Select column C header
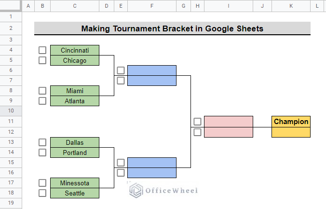Image resolution: width=326 pixels, height=209 pixels. tap(75, 6)
